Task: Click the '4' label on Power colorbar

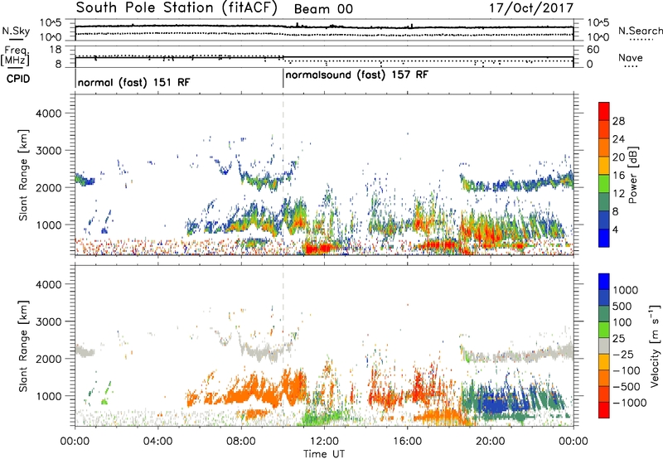Action: coord(615,229)
